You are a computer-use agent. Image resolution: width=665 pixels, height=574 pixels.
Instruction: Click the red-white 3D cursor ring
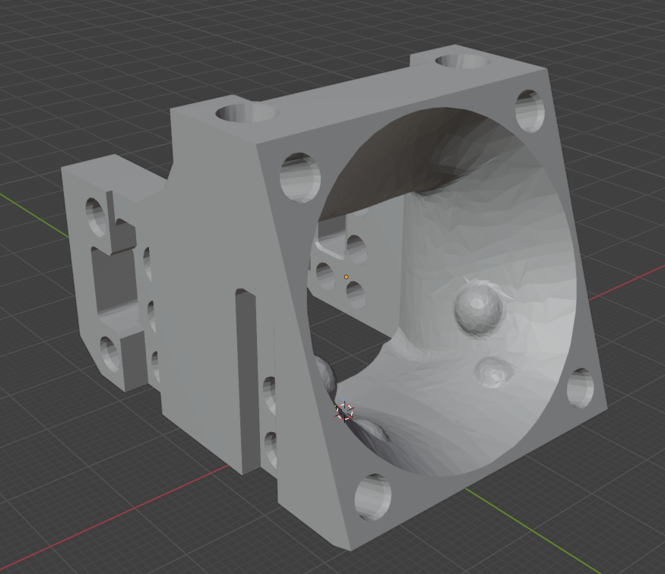coord(344,411)
